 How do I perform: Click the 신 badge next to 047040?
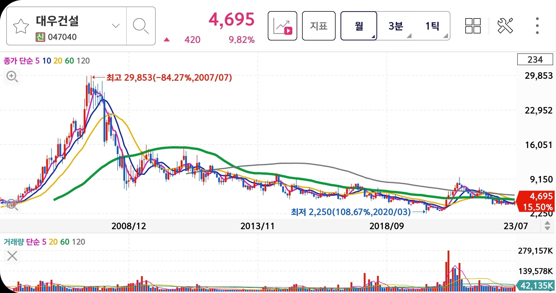[40, 37]
